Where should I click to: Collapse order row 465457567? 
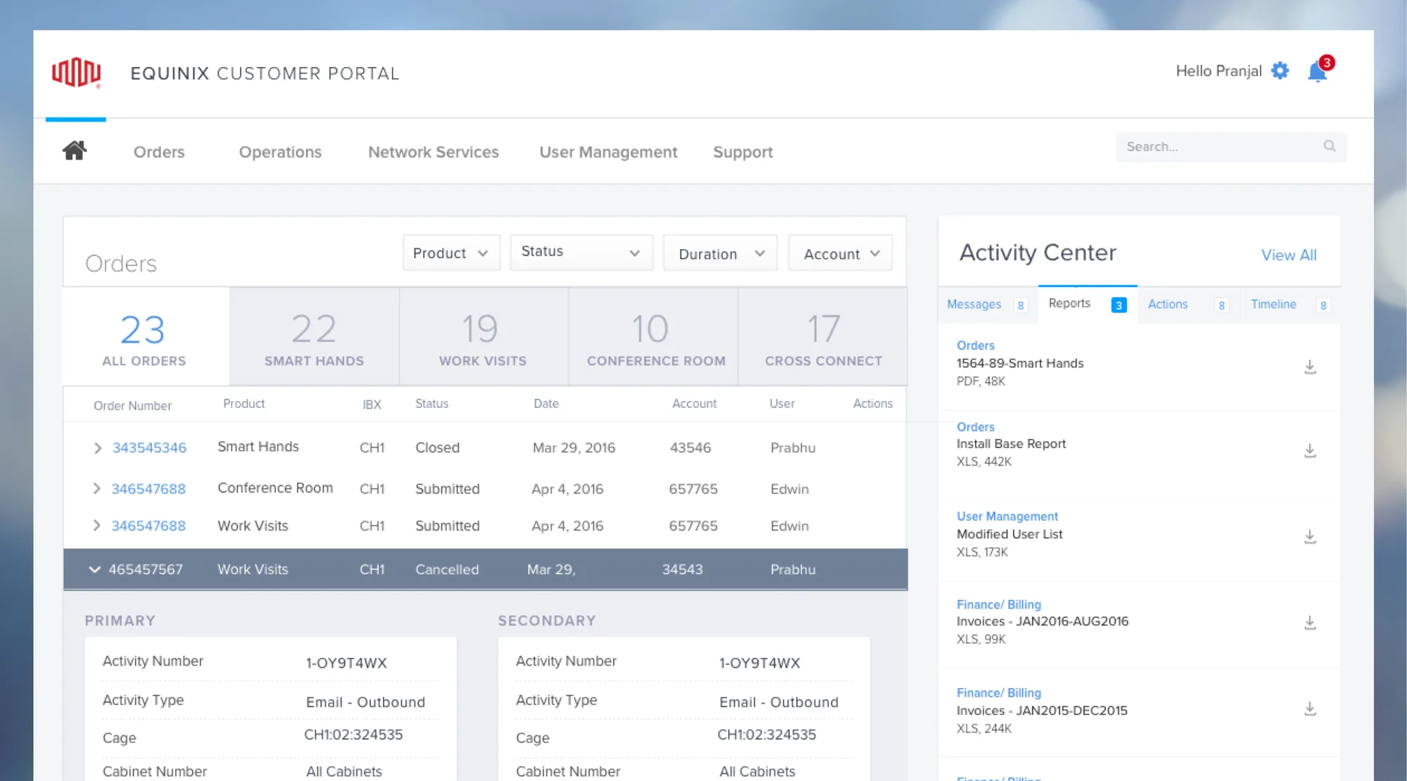click(x=94, y=569)
